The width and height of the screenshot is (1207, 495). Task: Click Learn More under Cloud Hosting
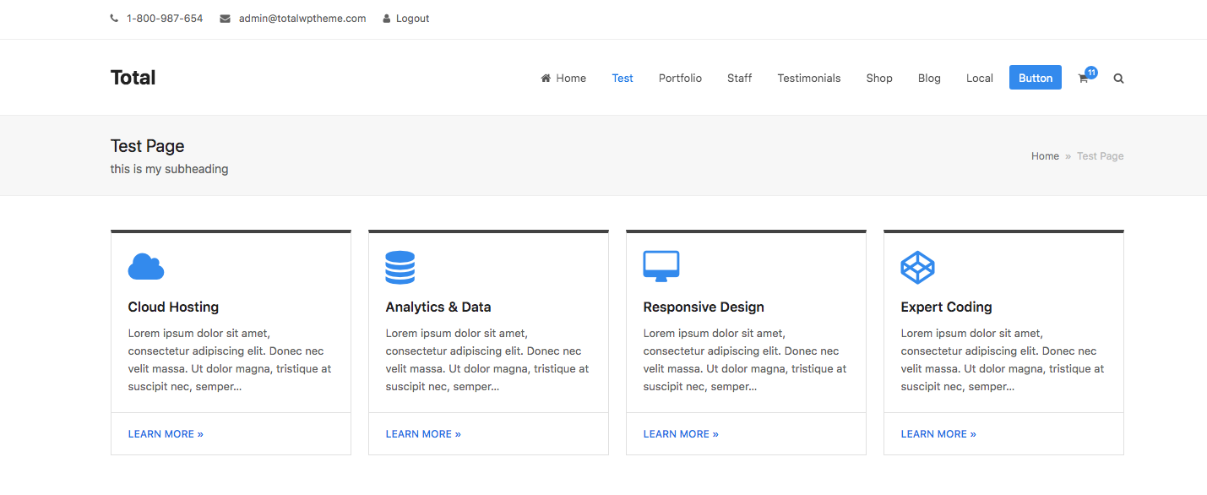point(166,434)
